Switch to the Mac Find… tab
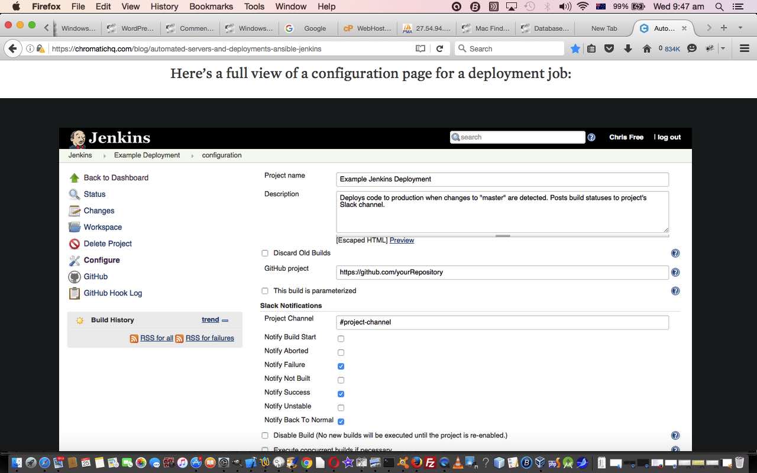Image resolution: width=757 pixels, height=473 pixels. (486, 28)
